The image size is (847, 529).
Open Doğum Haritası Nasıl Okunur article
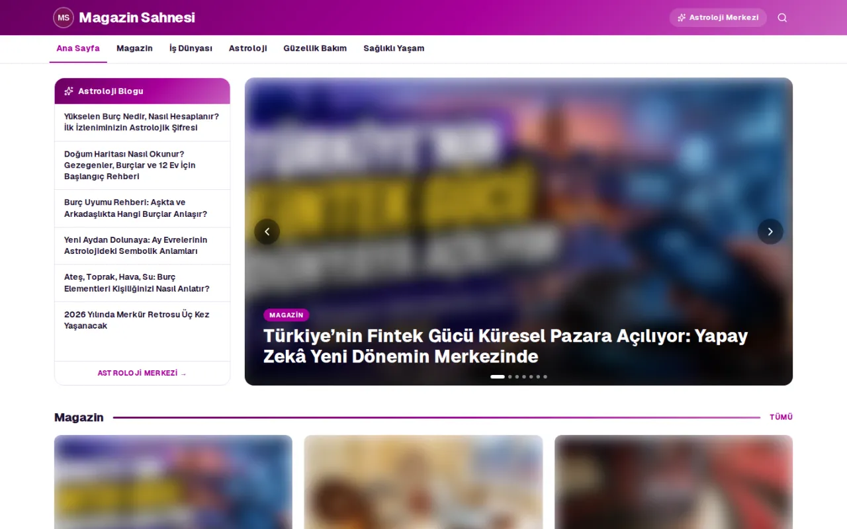pos(142,165)
